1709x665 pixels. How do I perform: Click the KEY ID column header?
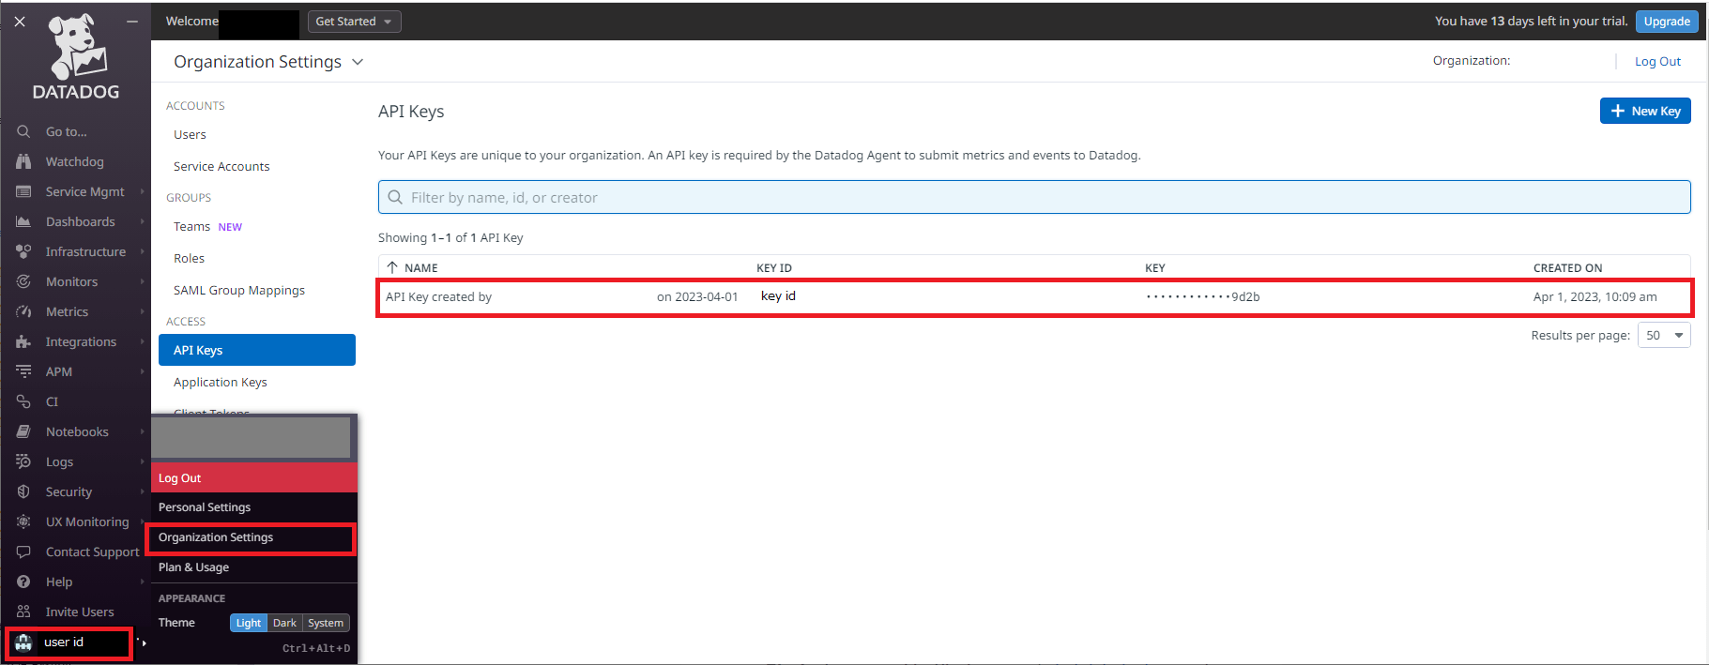pos(774,268)
